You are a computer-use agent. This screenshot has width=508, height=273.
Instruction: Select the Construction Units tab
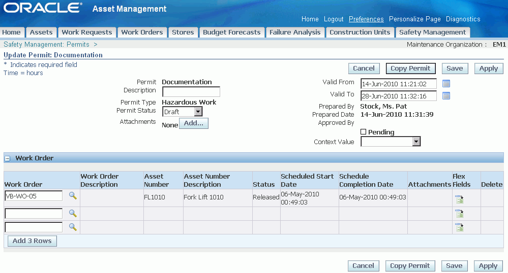coord(360,32)
